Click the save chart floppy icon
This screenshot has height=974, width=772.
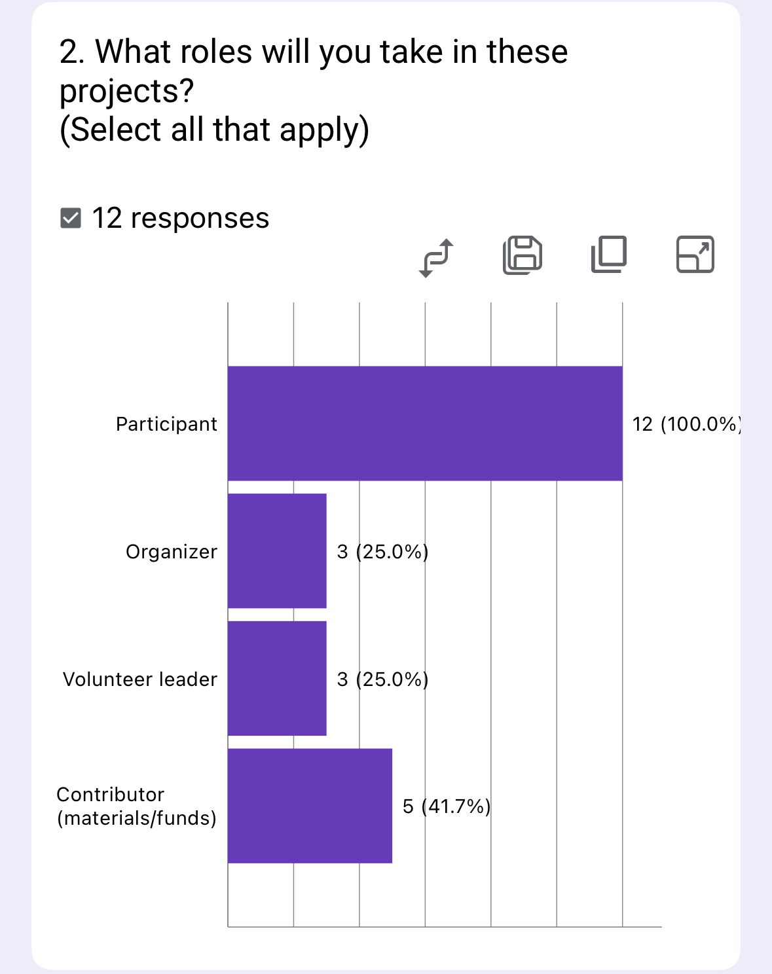(x=522, y=255)
